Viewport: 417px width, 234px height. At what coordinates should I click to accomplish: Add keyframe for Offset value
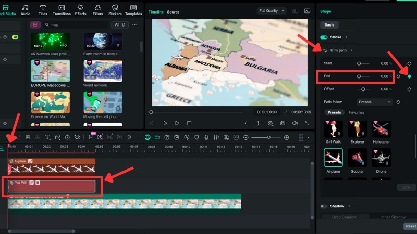click(409, 89)
